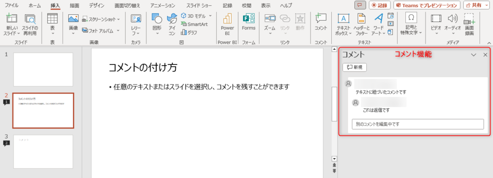Click the date and time icon in テキスト group
The height and width of the screenshot is (178, 493).
(x=390, y=16)
